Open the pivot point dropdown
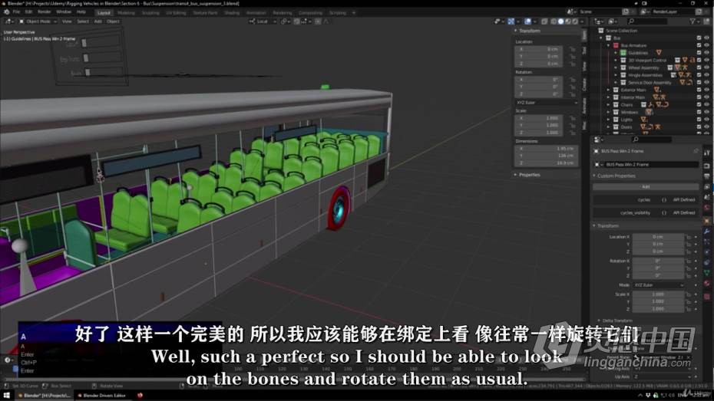The image size is (714, 401). [285, 21]
